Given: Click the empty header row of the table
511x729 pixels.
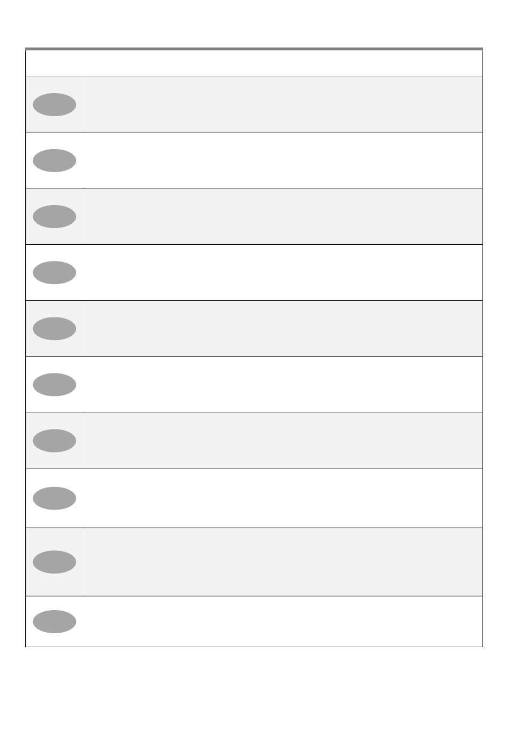Looking at the screenshot, I should (254, 63).
